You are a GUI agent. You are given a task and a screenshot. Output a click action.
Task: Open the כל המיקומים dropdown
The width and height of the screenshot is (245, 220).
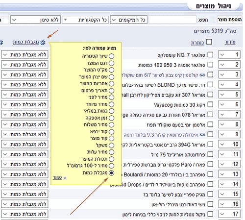click(129, 20)
